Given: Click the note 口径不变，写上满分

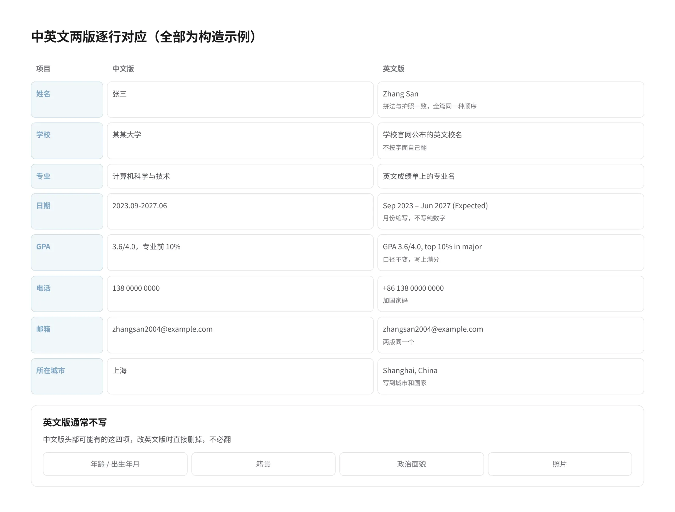Looking at the screenshot, I should click(x=411, y=259).
